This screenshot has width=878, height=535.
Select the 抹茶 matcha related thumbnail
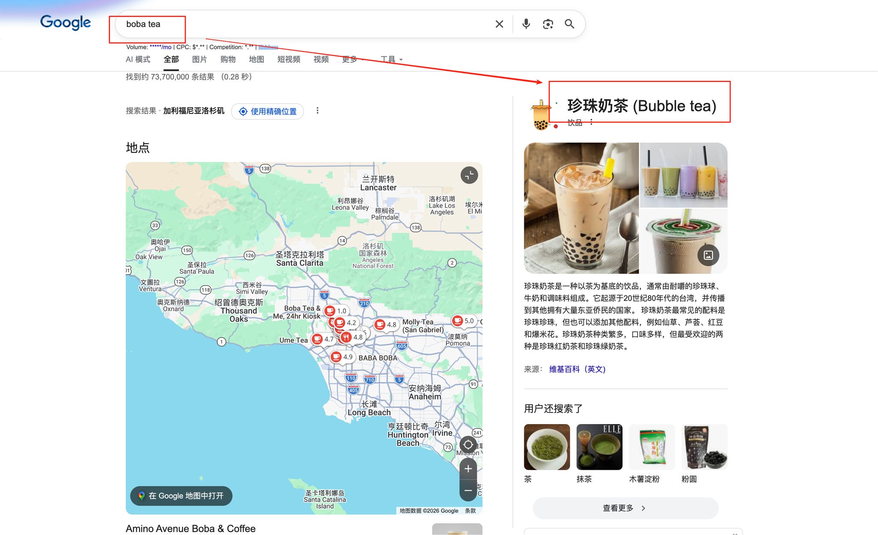tap(599, 447)
